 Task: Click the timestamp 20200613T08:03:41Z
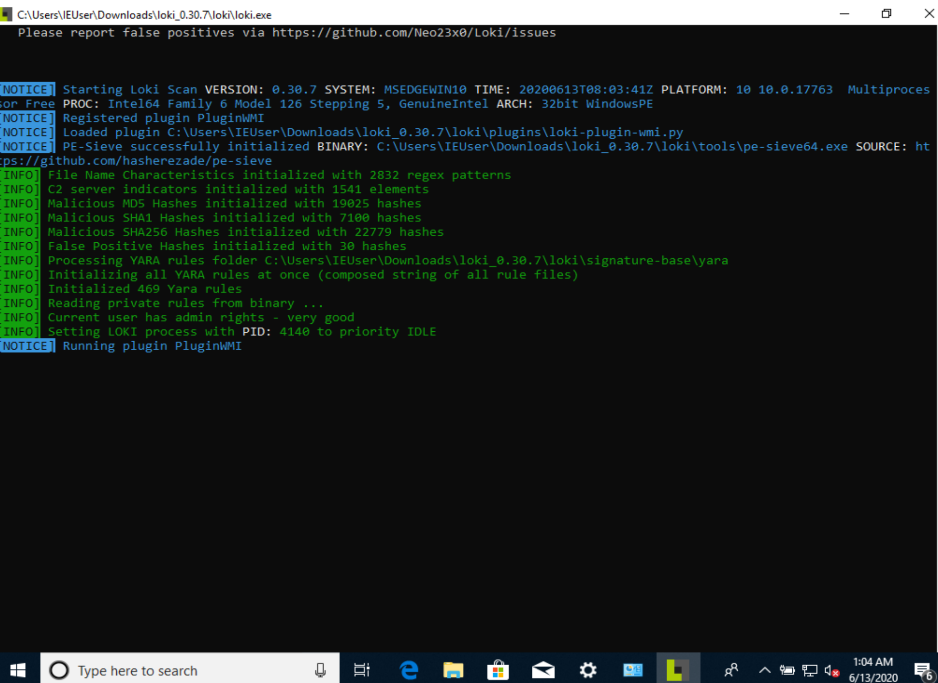(586, 90)
